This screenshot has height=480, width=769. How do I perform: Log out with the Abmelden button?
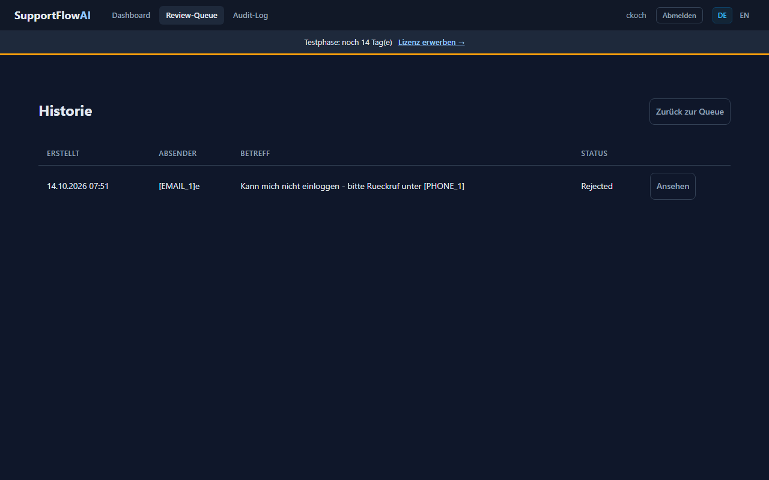point(679,16)
